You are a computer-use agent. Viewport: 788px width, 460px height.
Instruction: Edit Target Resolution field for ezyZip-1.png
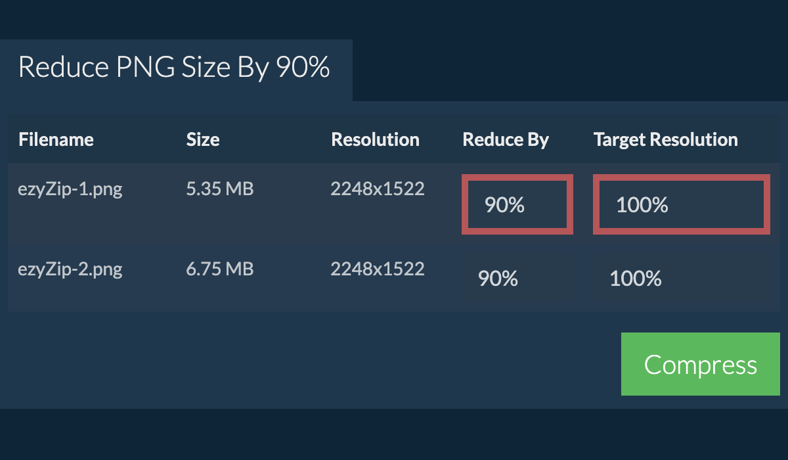[681, 204]
